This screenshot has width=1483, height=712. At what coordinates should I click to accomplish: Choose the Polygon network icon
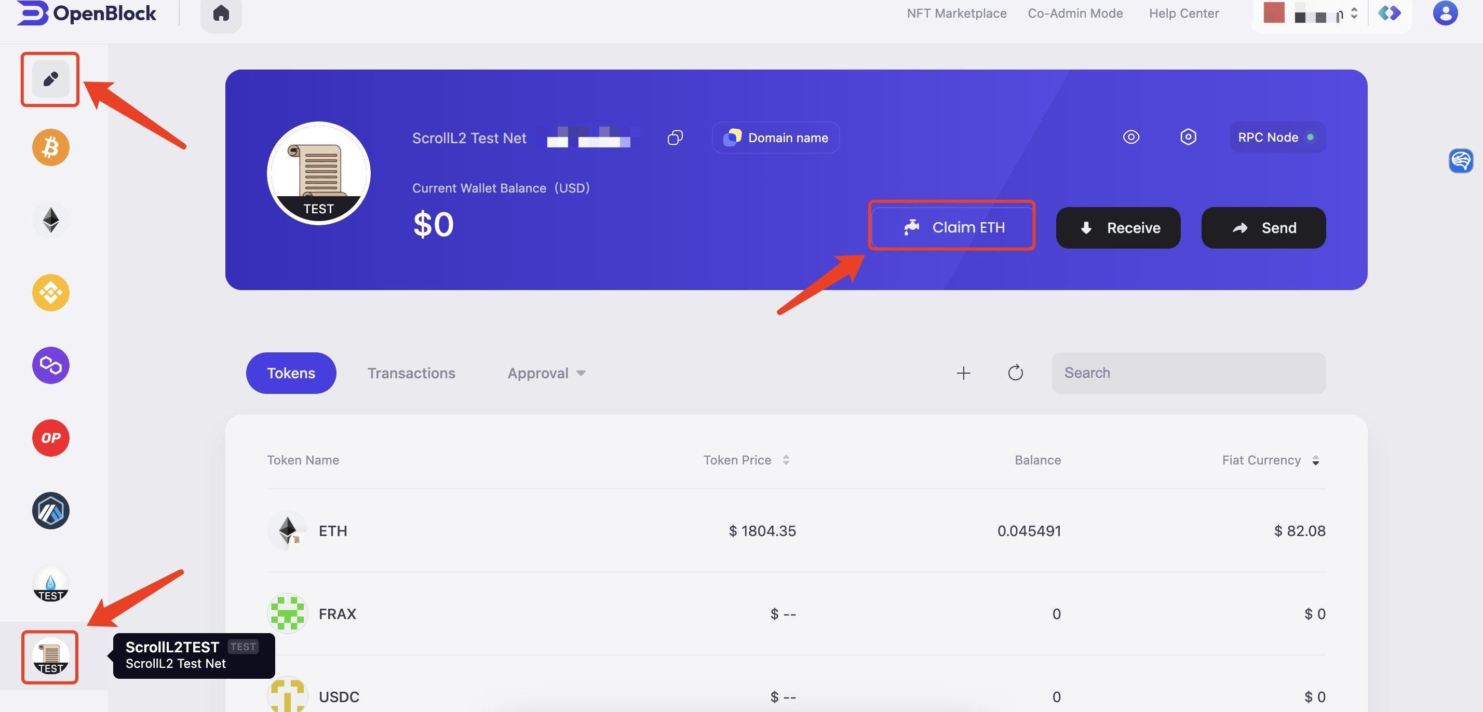click(51, 365)
